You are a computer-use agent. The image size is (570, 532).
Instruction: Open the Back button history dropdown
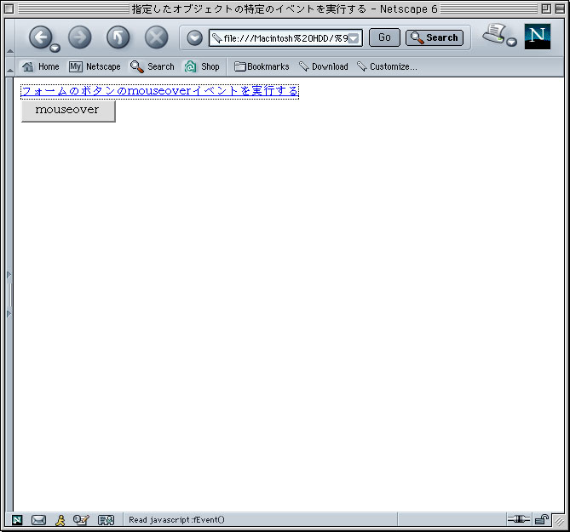coord(55,48)
